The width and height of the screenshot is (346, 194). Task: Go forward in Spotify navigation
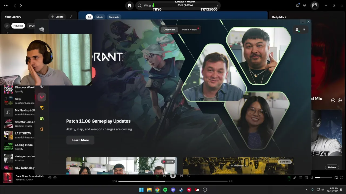point(21,5)
